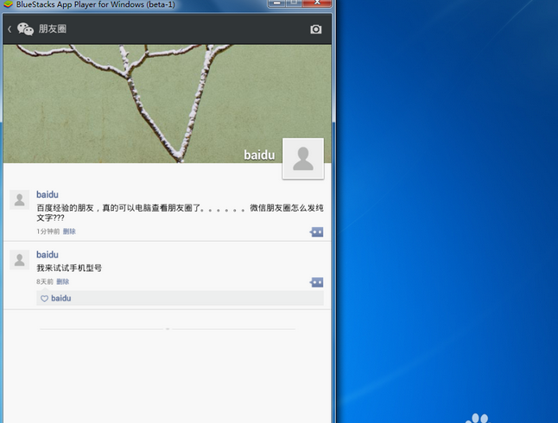
Task: Minimize the BlueStacks App Player window
Action: click(276, 3)
